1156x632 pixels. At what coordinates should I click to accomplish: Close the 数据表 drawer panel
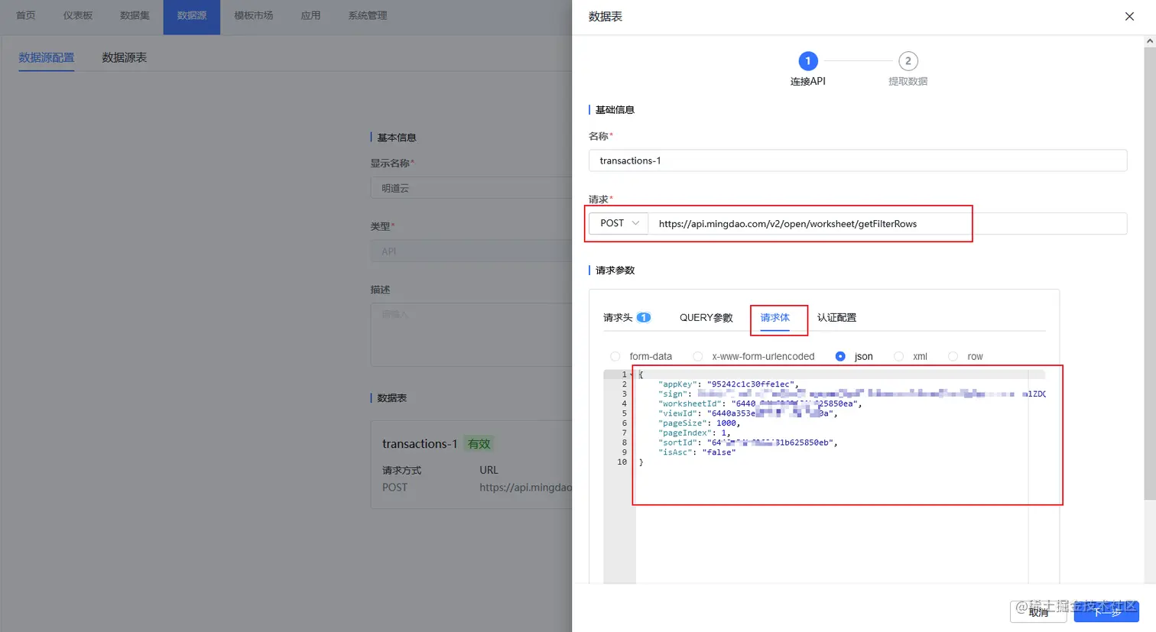tap(1129, 16)
